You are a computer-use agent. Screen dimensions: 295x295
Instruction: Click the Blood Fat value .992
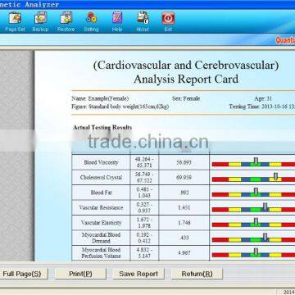click(x=184, y=193)
